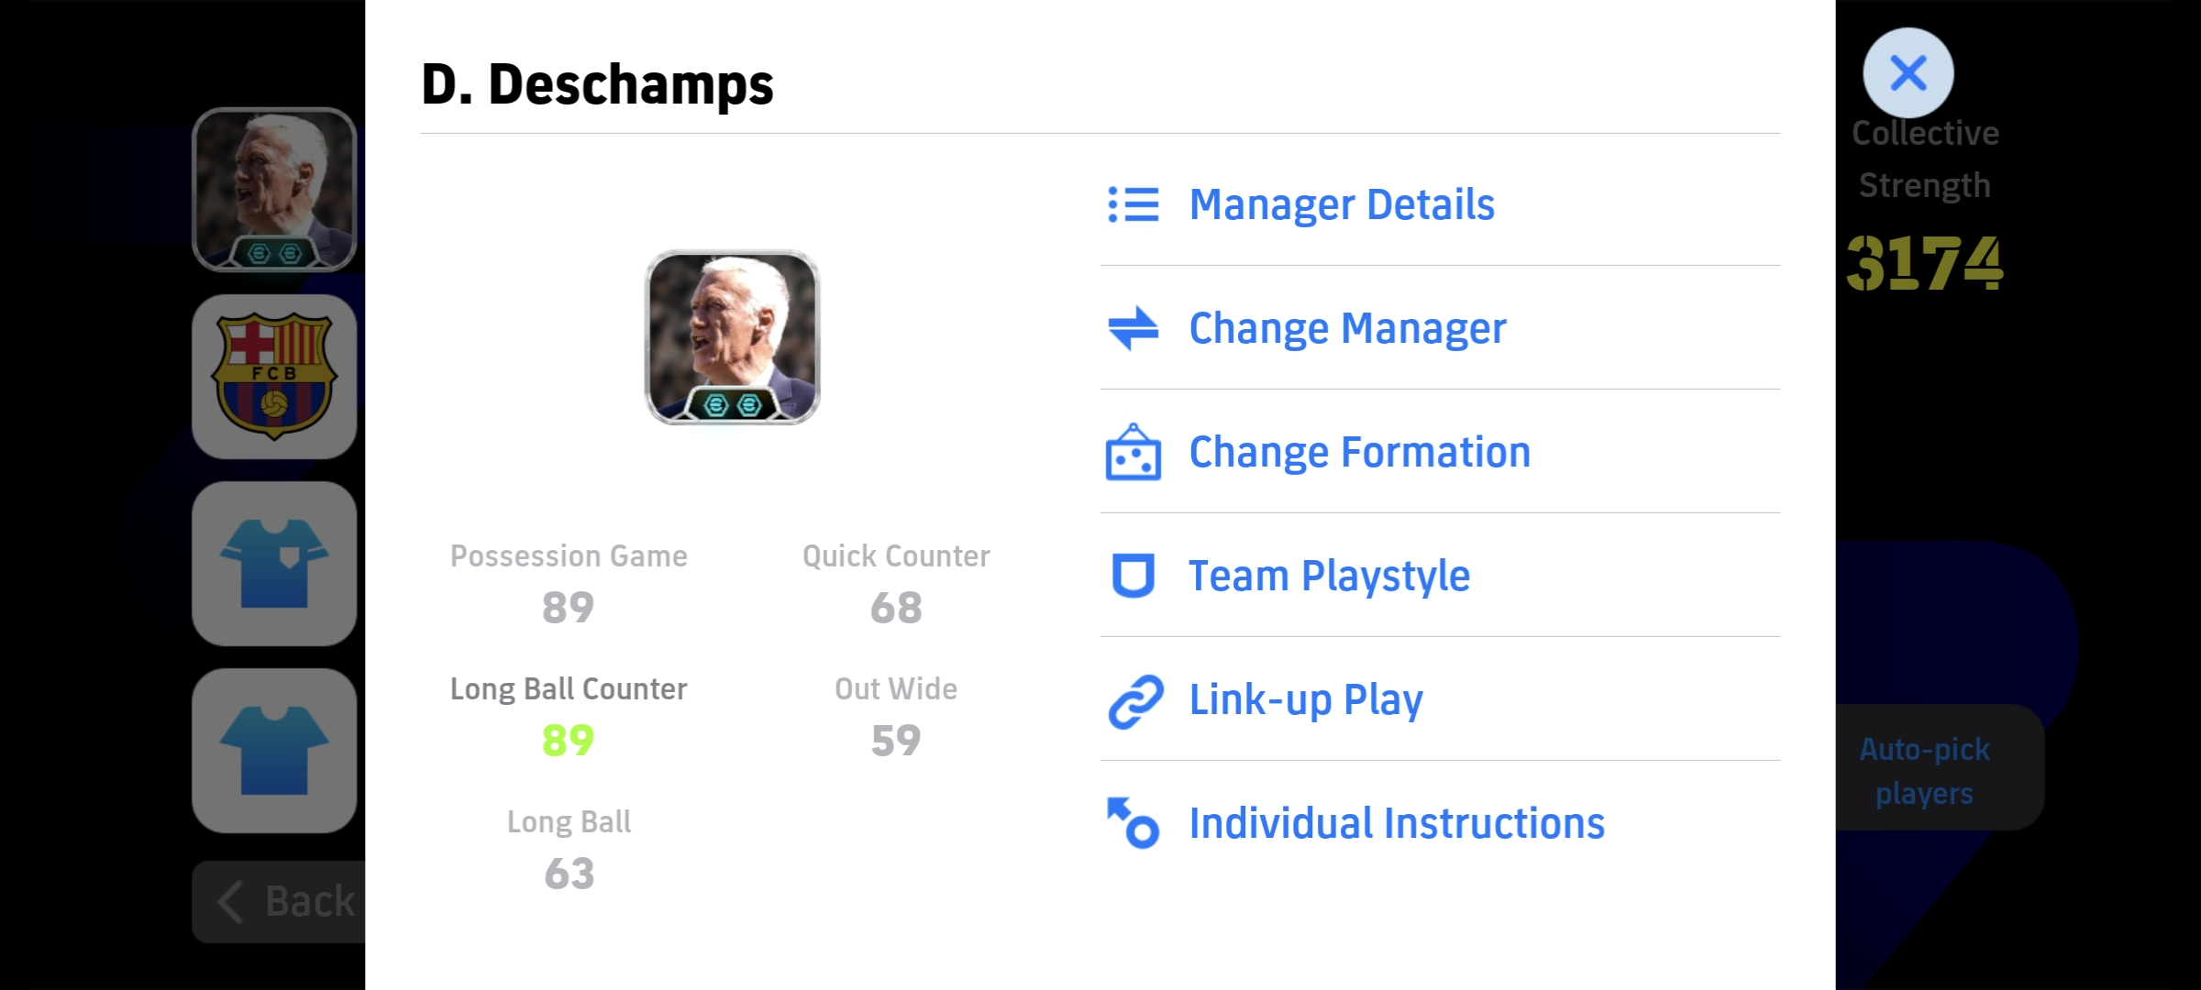Open Team Playstyle settings
The height and width of the screenshot is (990, 2201).
1330,576
